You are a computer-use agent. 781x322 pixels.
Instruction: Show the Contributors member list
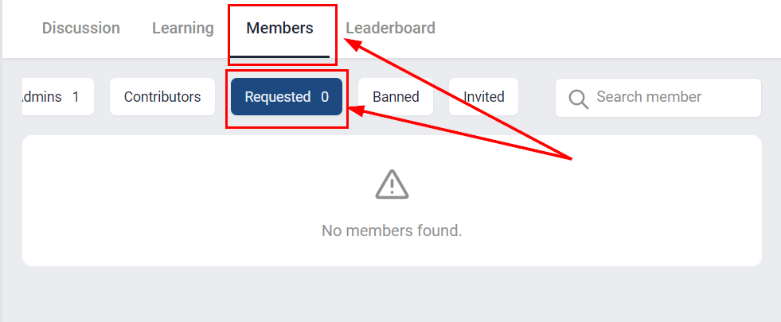162,97
